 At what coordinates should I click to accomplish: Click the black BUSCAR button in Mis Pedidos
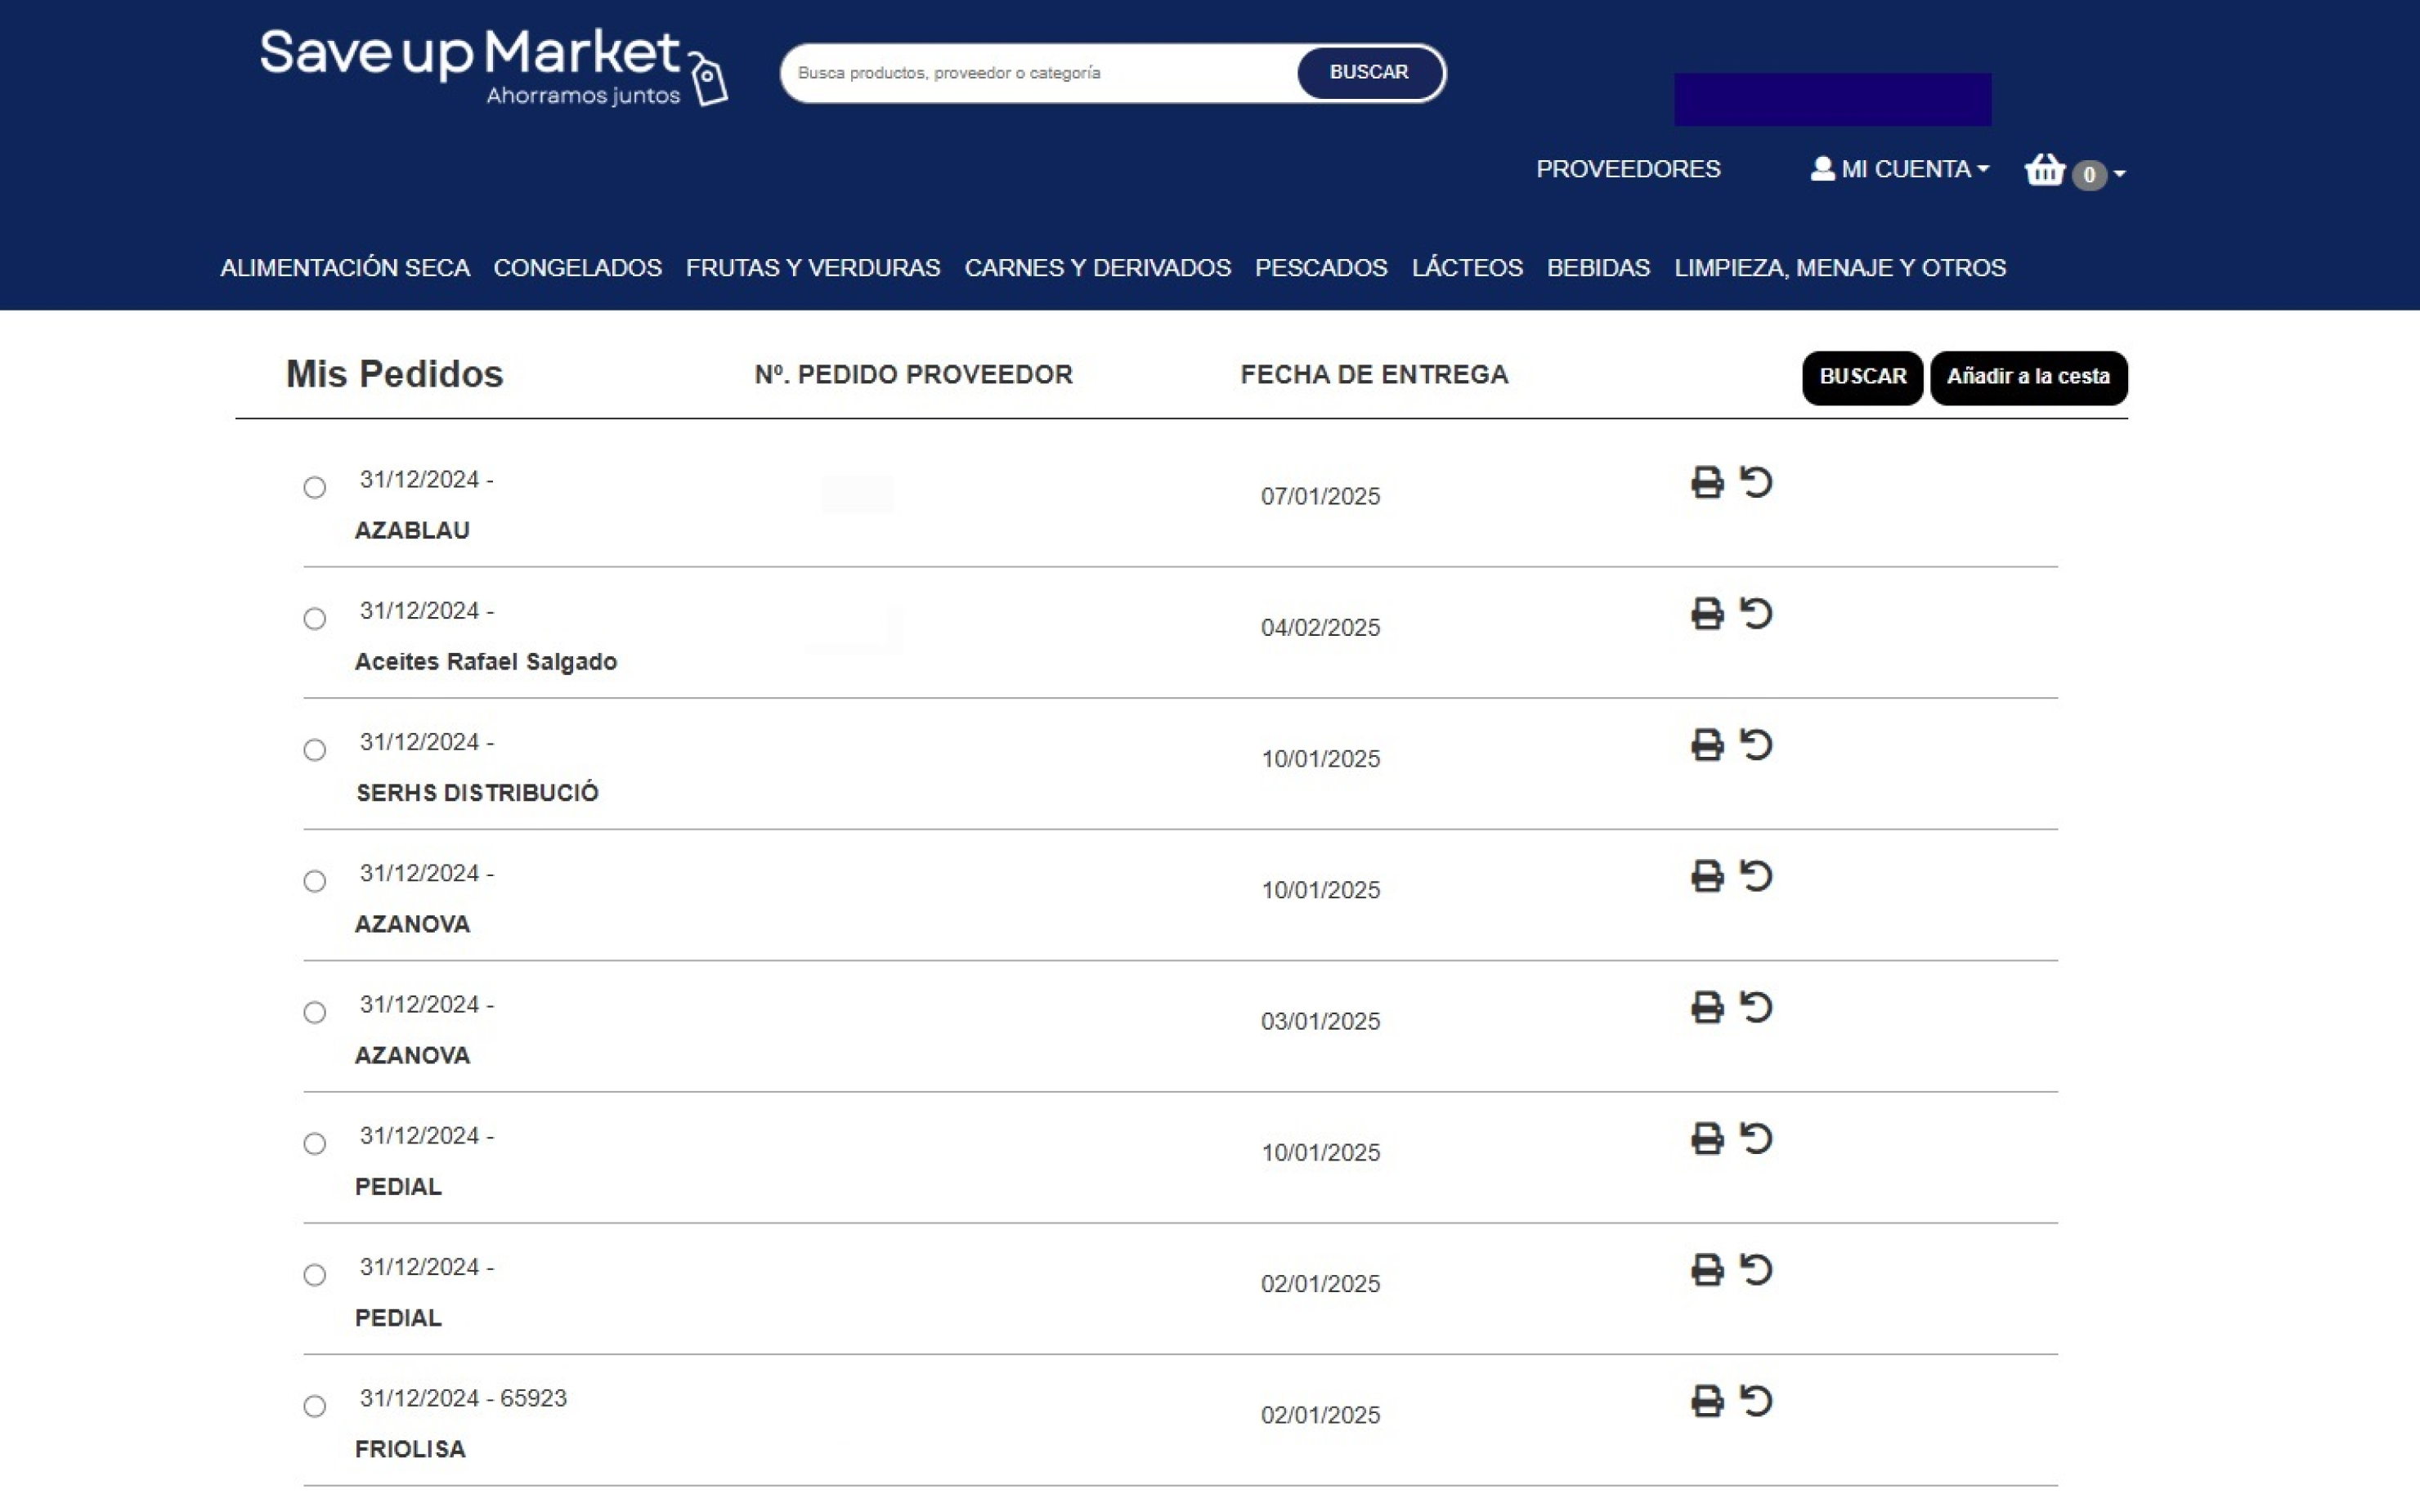[x=1862, y=377]
